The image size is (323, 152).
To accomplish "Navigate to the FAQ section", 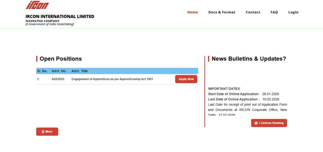I will tap(274, 12).
